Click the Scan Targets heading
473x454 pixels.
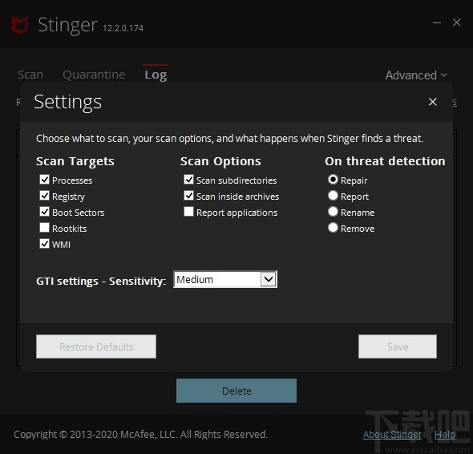click(x=75, y=161)
